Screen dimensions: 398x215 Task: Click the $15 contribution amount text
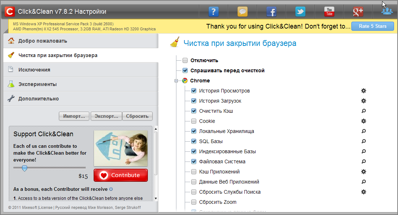[x=83, y=176]
